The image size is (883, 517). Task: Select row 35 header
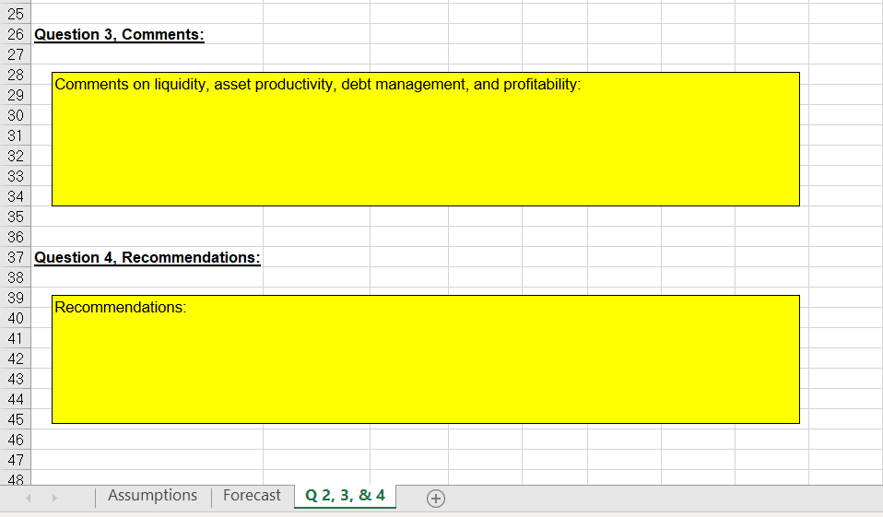click(15, 217)
